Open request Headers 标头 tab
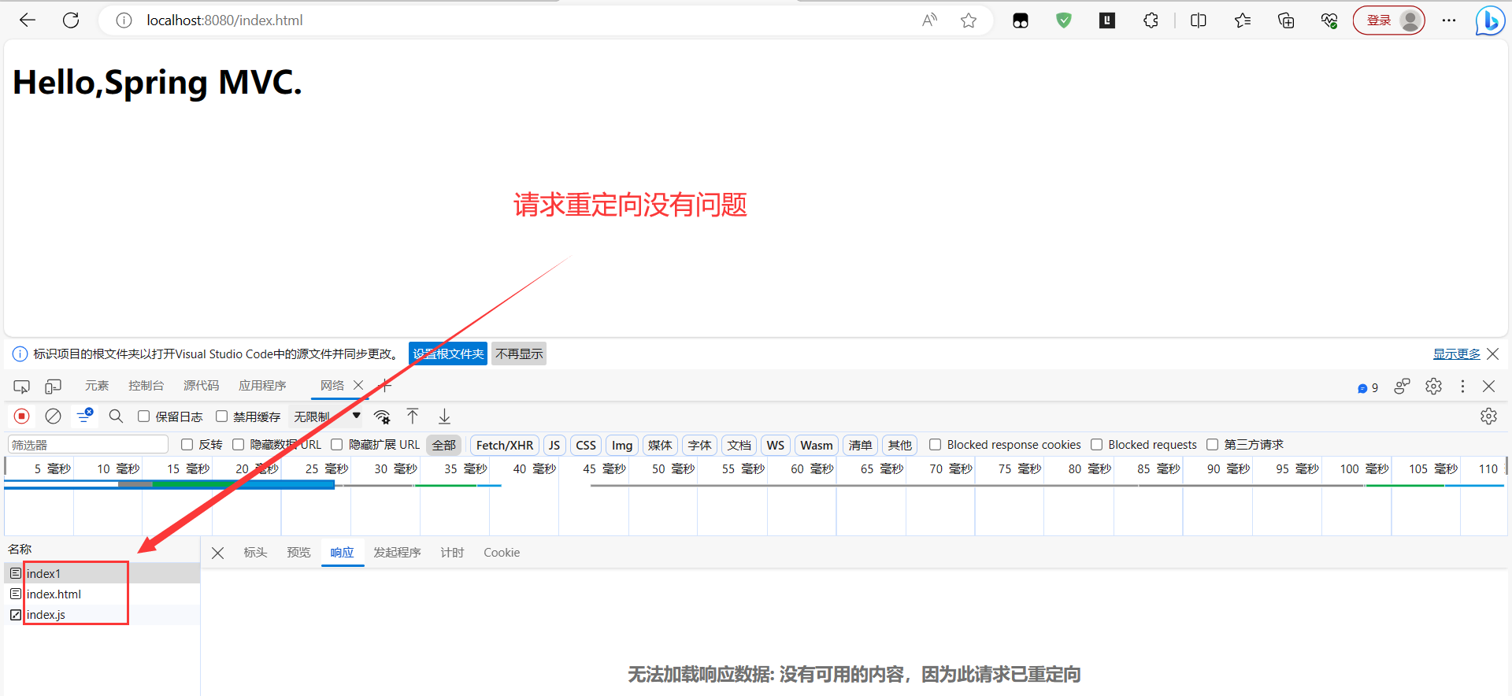The height and width of the screenshot is (696, 1512). pos(255,553)
